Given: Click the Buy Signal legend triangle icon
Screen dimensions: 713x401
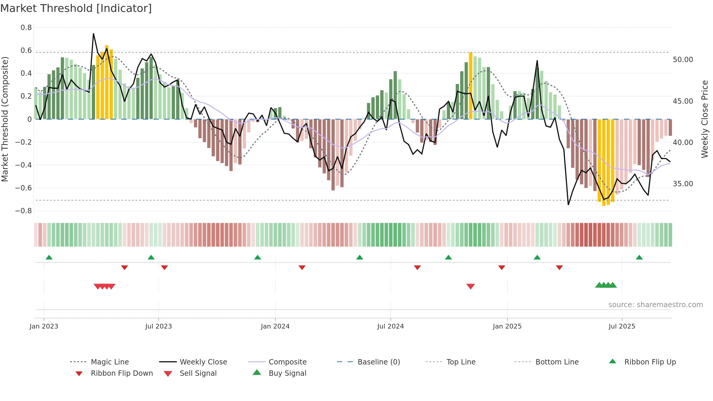Looking at the screenshot, I should click(x=257, y=372).
